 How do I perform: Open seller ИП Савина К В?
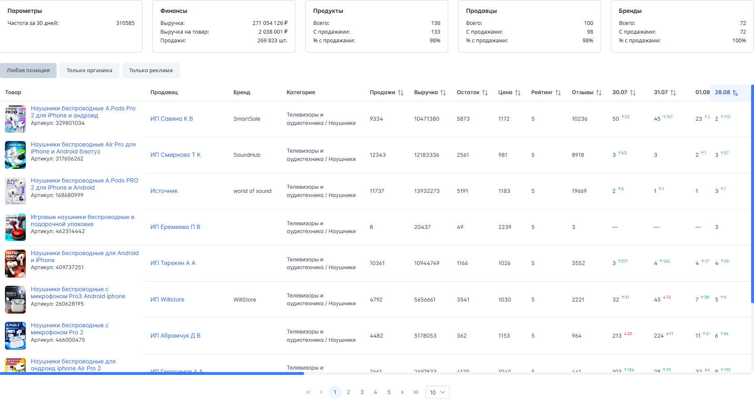[x=172, y=119]
